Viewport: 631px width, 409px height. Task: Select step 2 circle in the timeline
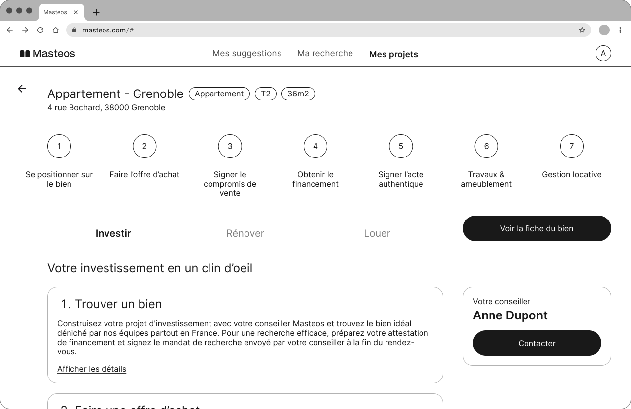pyautogui.click(x=144, y=146)
